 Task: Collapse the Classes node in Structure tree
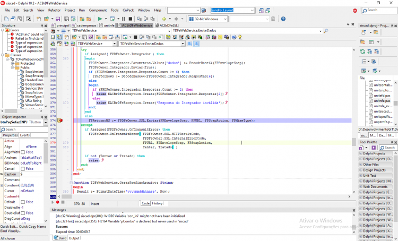(x=3, y=55)
